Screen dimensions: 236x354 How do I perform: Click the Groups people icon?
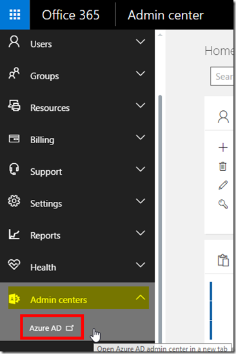pos(14,74)
